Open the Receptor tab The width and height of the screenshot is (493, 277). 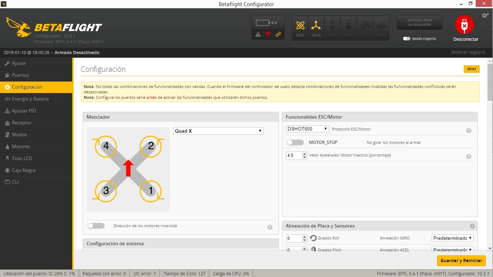point(36,123)
